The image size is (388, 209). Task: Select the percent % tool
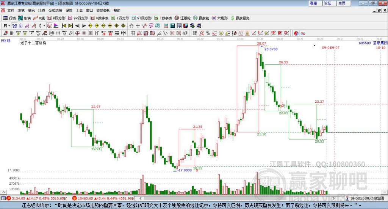point(208,33)
